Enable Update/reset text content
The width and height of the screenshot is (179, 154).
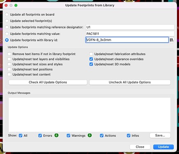tap(9, 74)
